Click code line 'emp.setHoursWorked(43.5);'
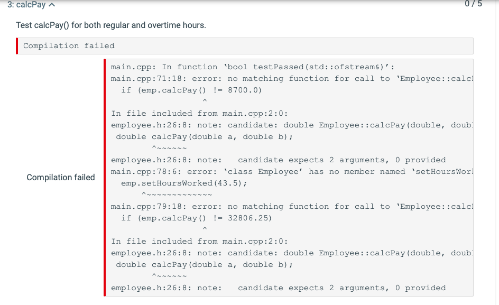The width and height of the screenshot is (499, 305). pos(184,183)
